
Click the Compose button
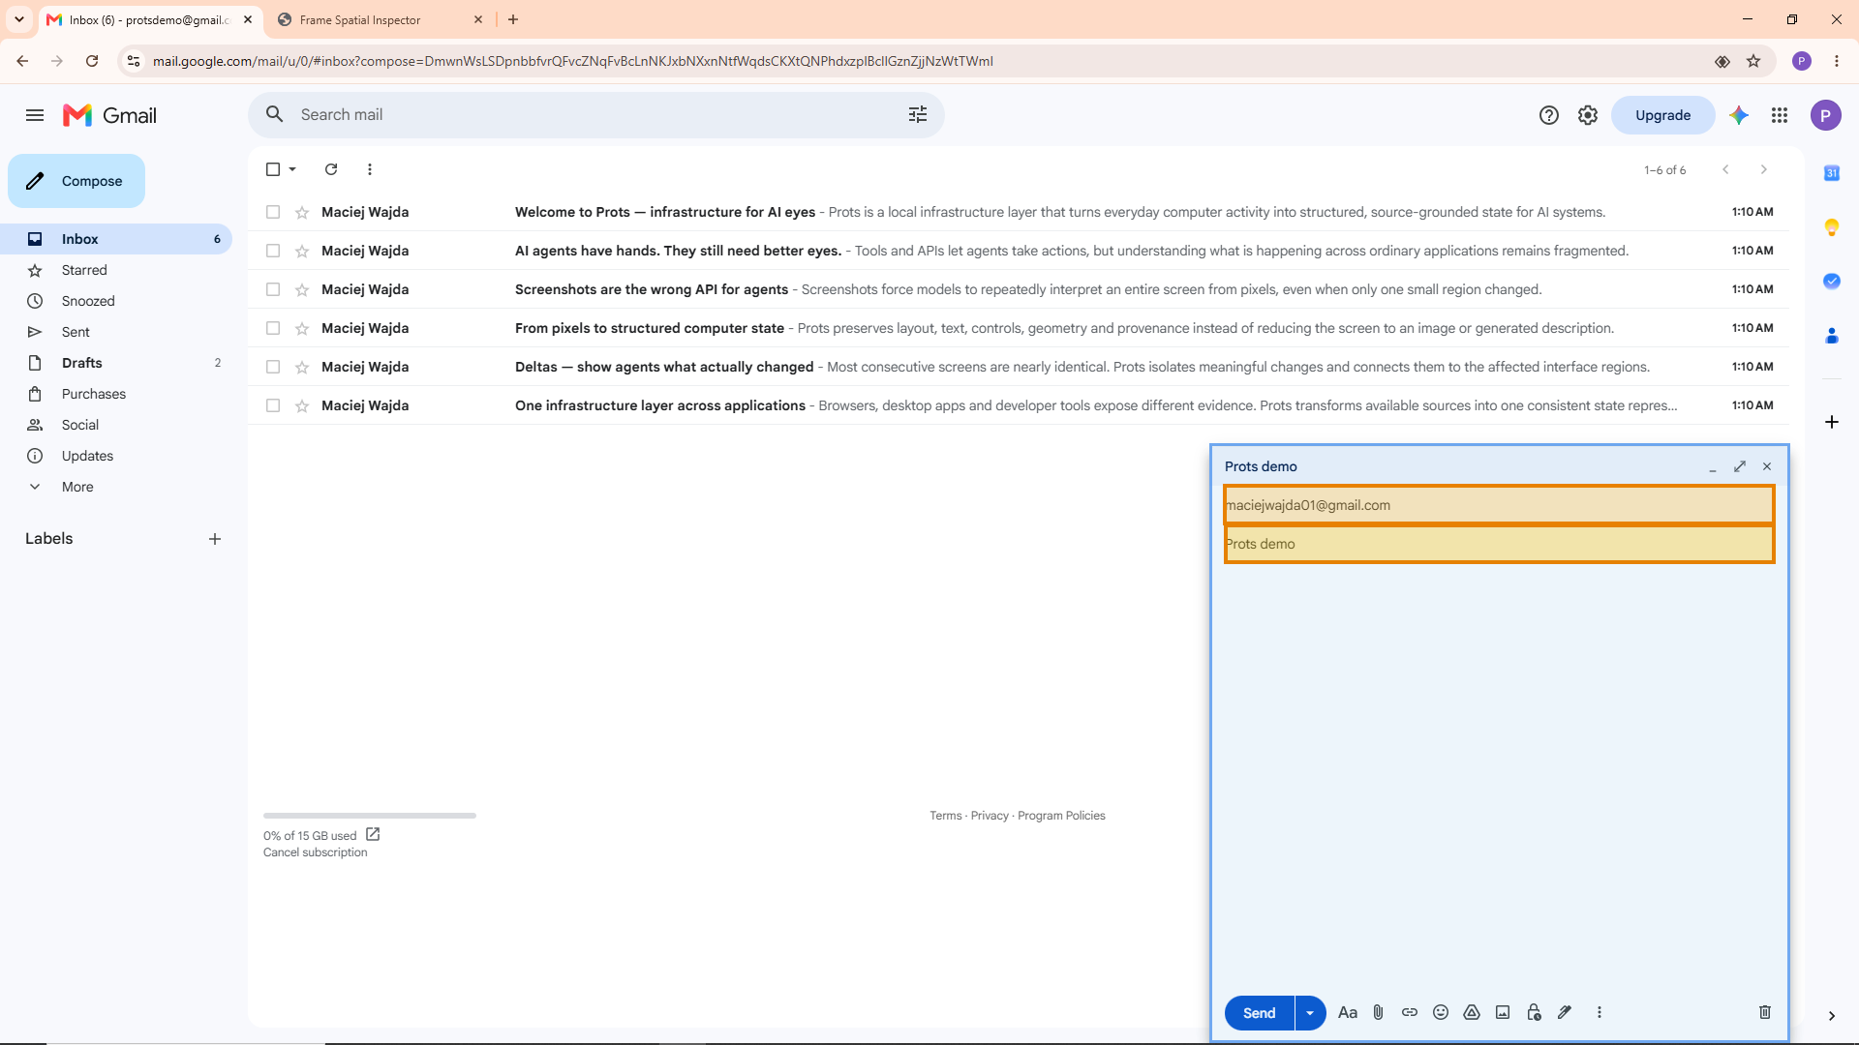point(76,181)
